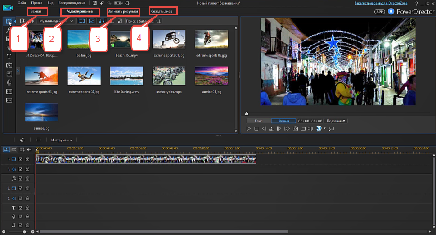Click the magic wand tool above timeline
Screen dimensions: 436x235
(x=22, y=140)
